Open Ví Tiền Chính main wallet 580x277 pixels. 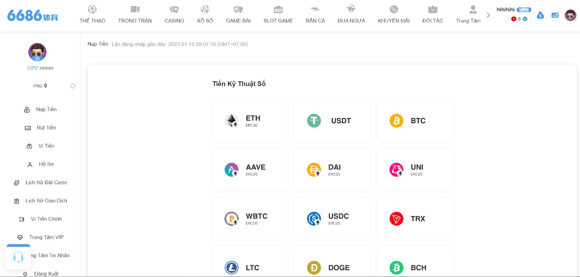tap(40, 219)
